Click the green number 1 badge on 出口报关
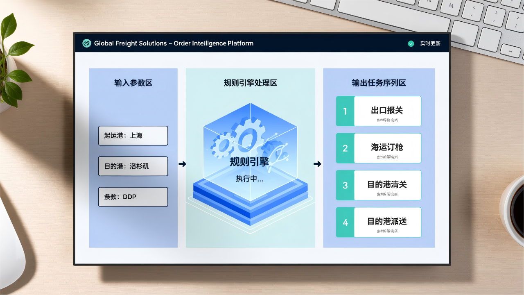524x295 pixels. [345, 111]
